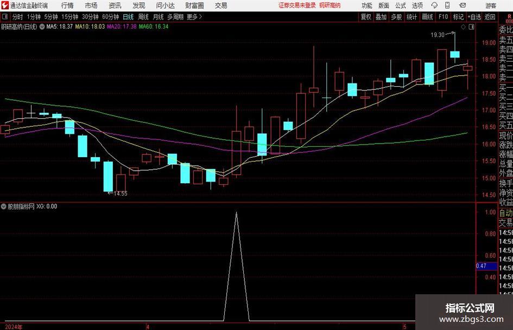Click the MA5: 18.37 label
513x330 pixels.
pos(59,27)
